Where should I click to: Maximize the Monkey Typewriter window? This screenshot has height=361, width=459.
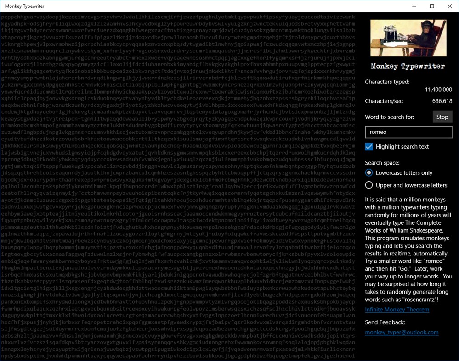tap(431, 6)
